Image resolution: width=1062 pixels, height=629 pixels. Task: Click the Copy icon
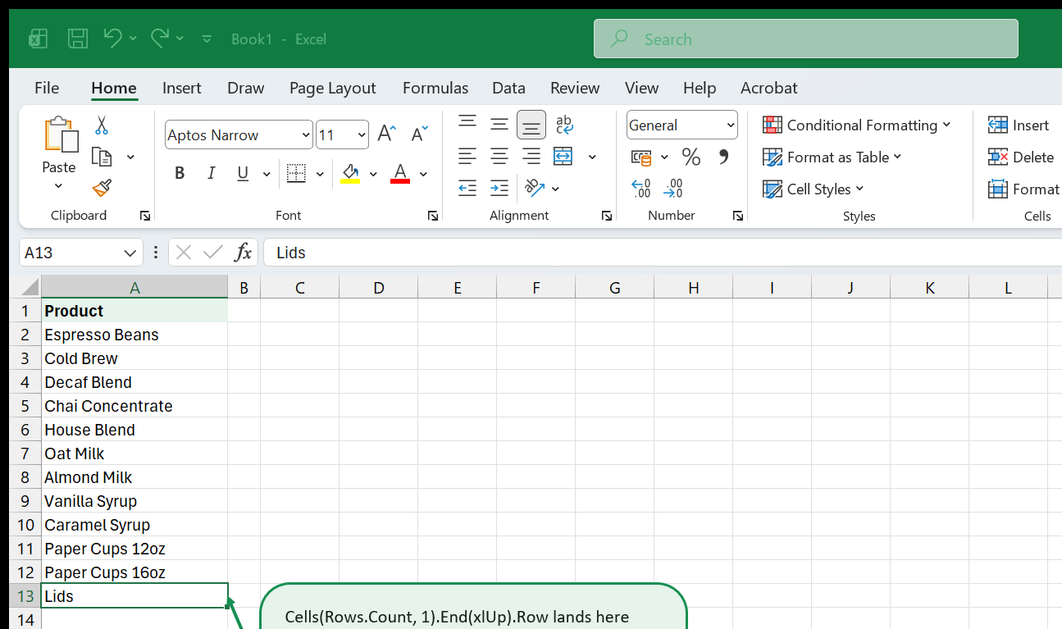point(102,157)
